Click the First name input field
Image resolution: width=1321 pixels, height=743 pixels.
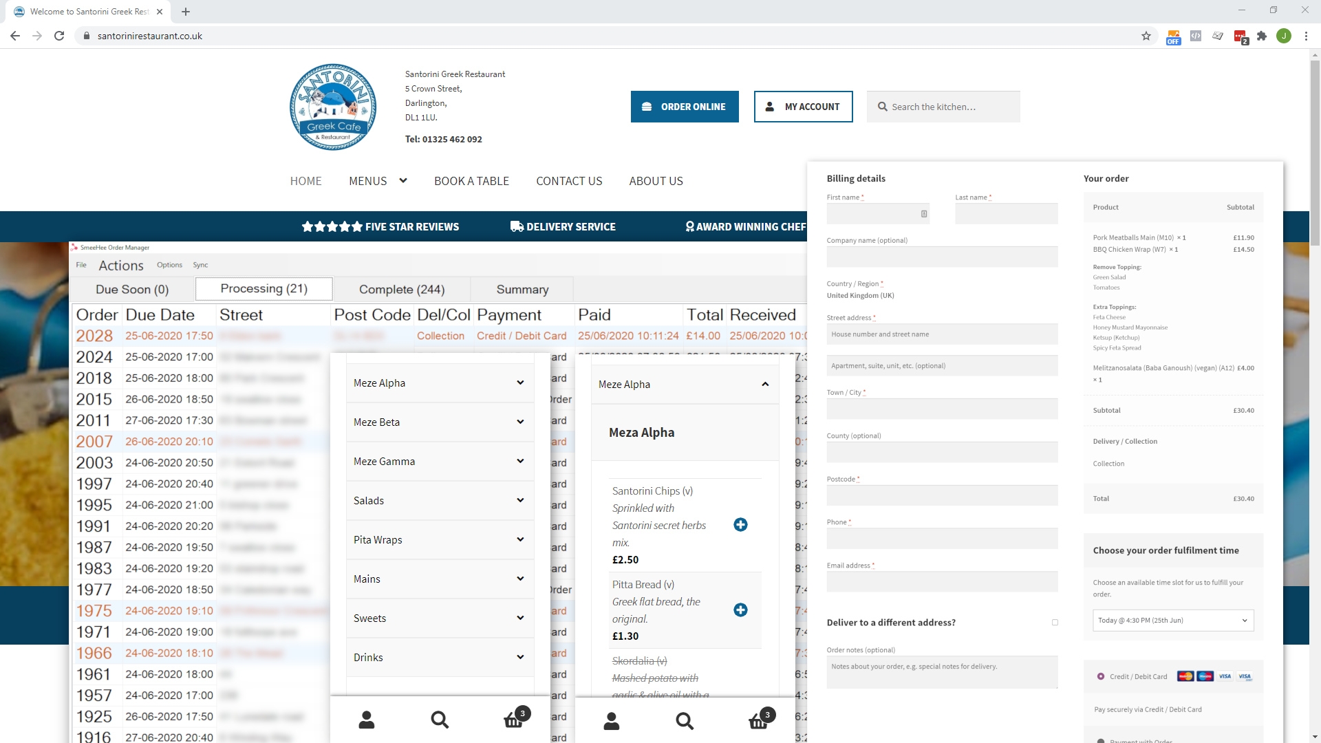(878, 214)
